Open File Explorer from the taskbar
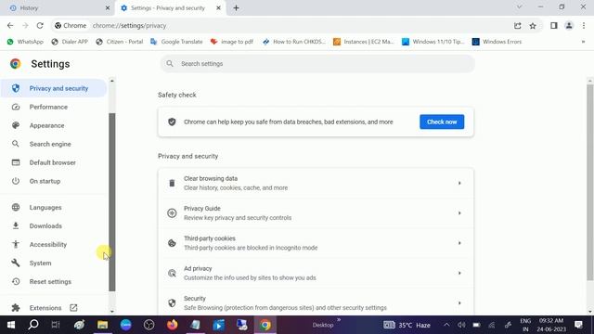This screenshot has width=594, height=334. point(103,325)
